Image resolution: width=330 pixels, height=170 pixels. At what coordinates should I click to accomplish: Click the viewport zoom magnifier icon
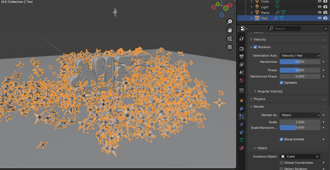pyautogui.click(x=230, y=22)
